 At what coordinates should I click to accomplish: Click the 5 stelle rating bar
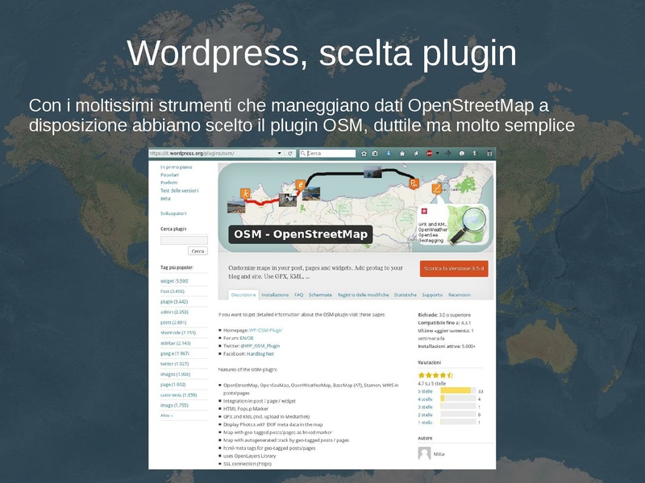pyautogui.click(x=456, y=391)
